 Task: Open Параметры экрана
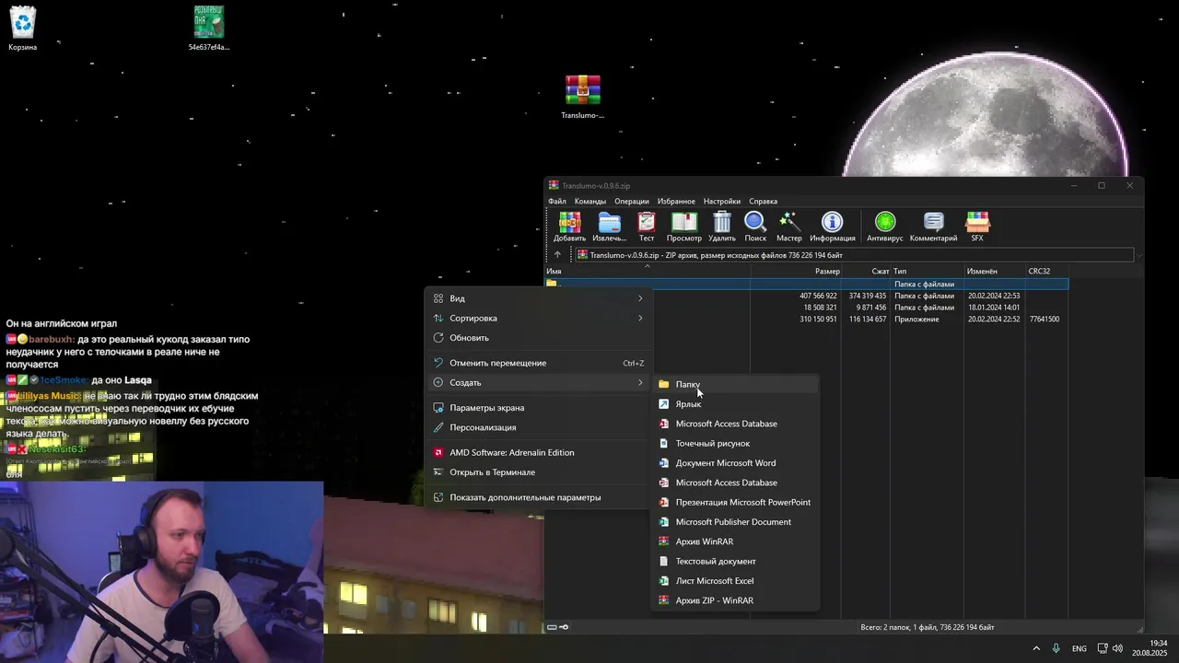click(539, 408)
